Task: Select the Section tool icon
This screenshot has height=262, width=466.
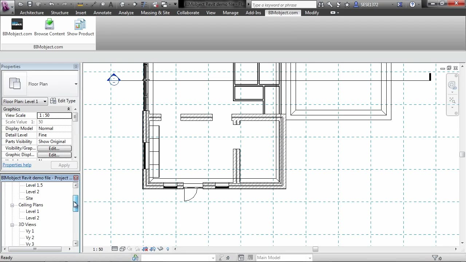Action: (x=135, y=4)
